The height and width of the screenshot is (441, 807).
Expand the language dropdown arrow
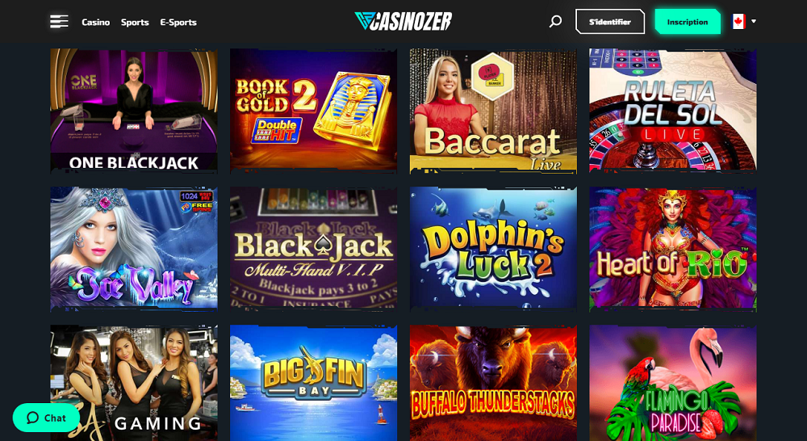754,22
